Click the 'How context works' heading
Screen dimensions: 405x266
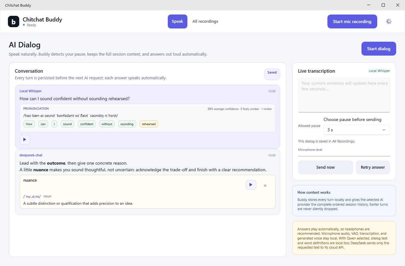pos(314,192)
